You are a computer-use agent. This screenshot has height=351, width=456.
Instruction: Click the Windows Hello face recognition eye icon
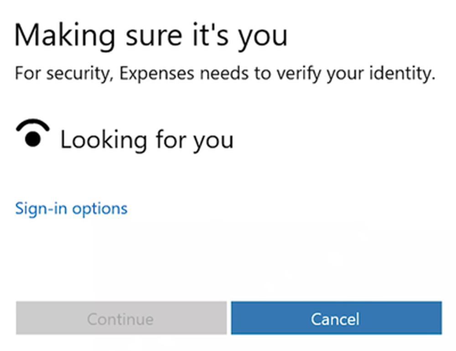33,133
